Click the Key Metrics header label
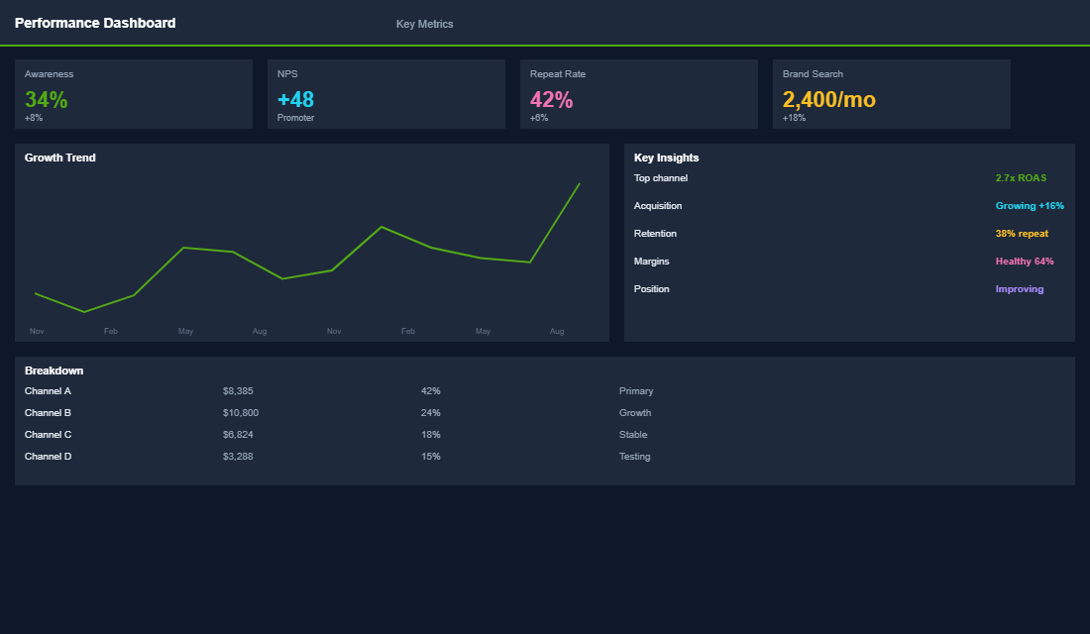1090x634 pixels. 424,23
